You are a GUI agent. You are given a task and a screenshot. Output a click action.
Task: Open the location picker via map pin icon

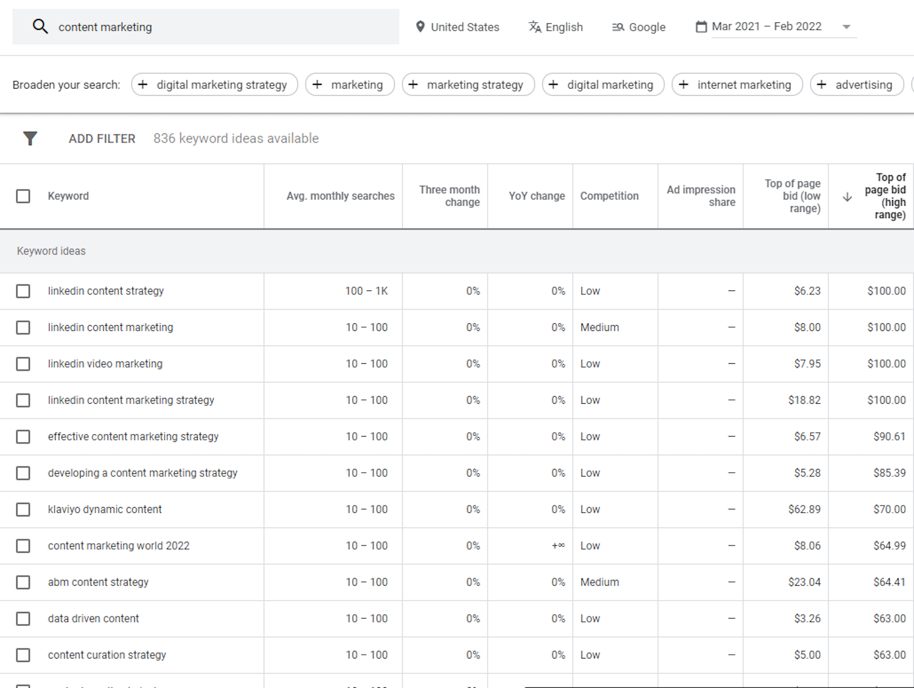click(420, 27)
